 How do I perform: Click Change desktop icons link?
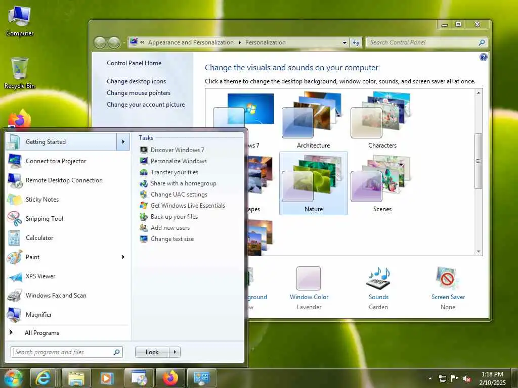coord(136,81)
